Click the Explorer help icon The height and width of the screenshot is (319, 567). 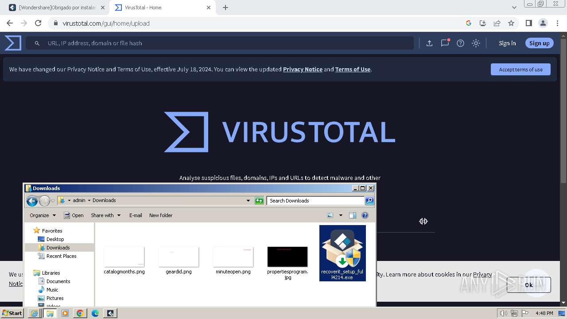click(365, 215)
